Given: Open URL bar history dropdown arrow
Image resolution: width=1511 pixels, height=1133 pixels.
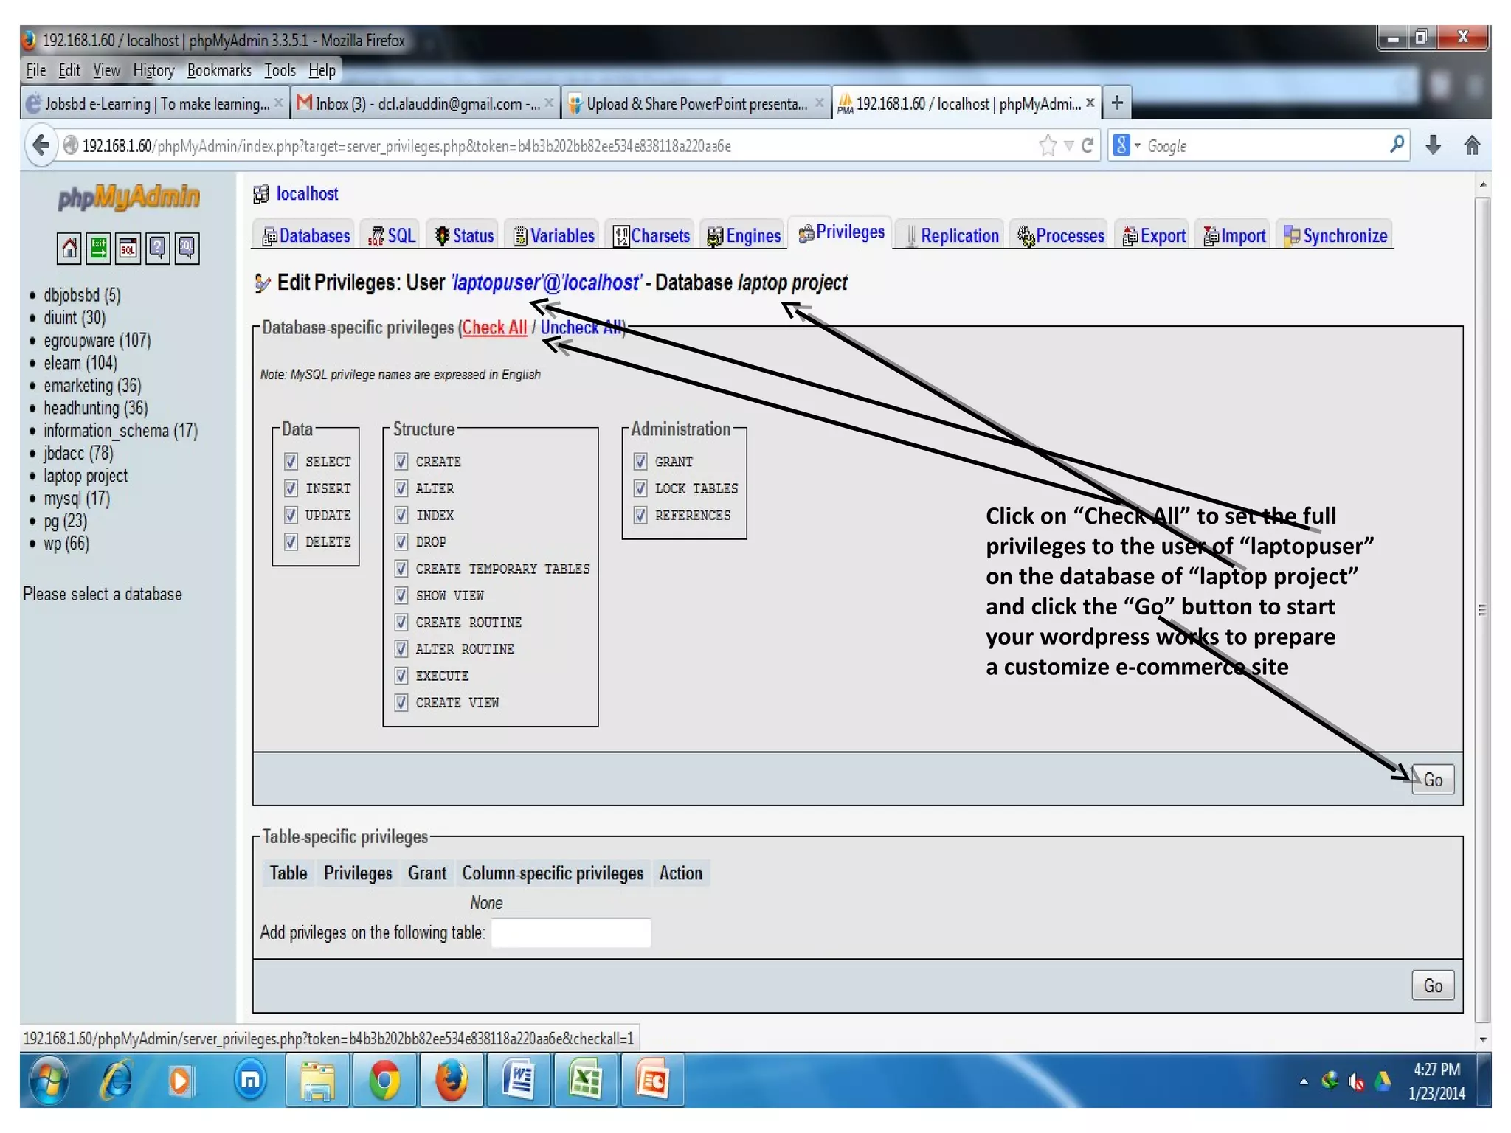Looking at the screenshot, I should tap(1069, 145).
